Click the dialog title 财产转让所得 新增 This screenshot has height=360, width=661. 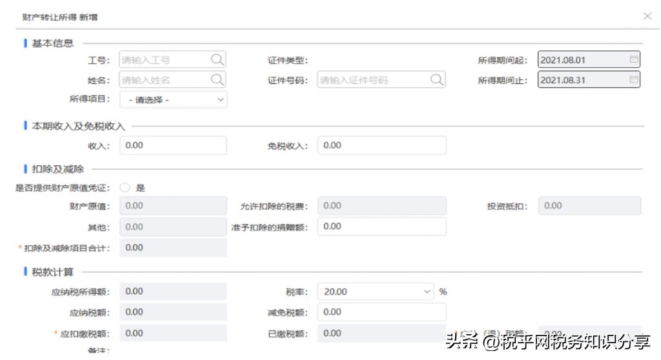pyautogui.click(x=60, y=17)
